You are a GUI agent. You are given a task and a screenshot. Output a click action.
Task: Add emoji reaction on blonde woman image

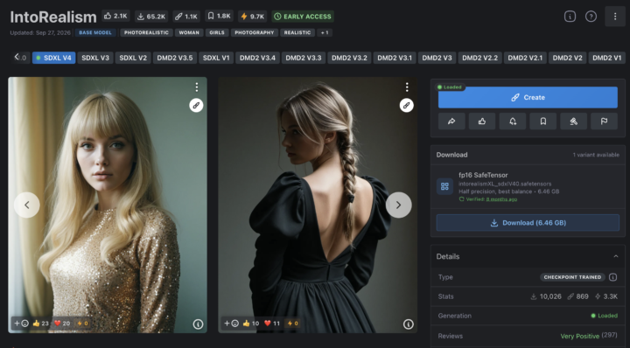click(x=21, y=324)
